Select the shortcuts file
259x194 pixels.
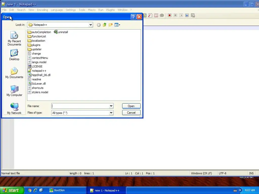click(x=35, y=88)
